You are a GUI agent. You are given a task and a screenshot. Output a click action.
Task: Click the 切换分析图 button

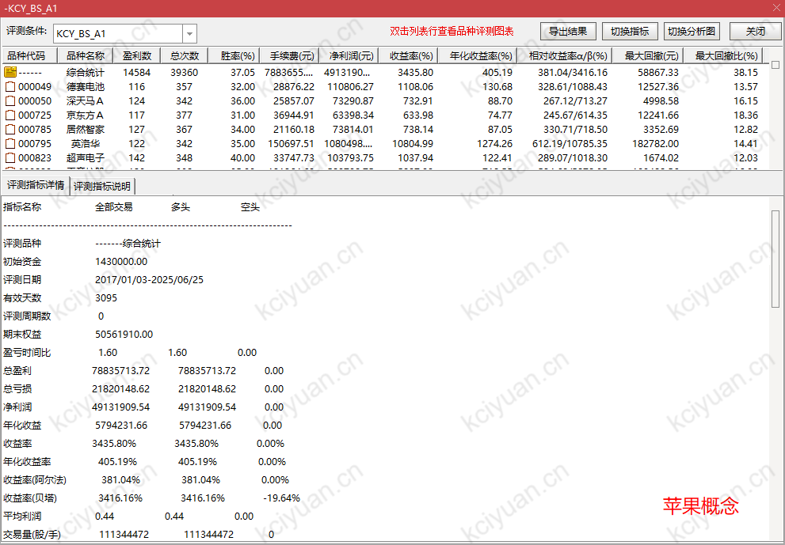(x=692, y=32)
